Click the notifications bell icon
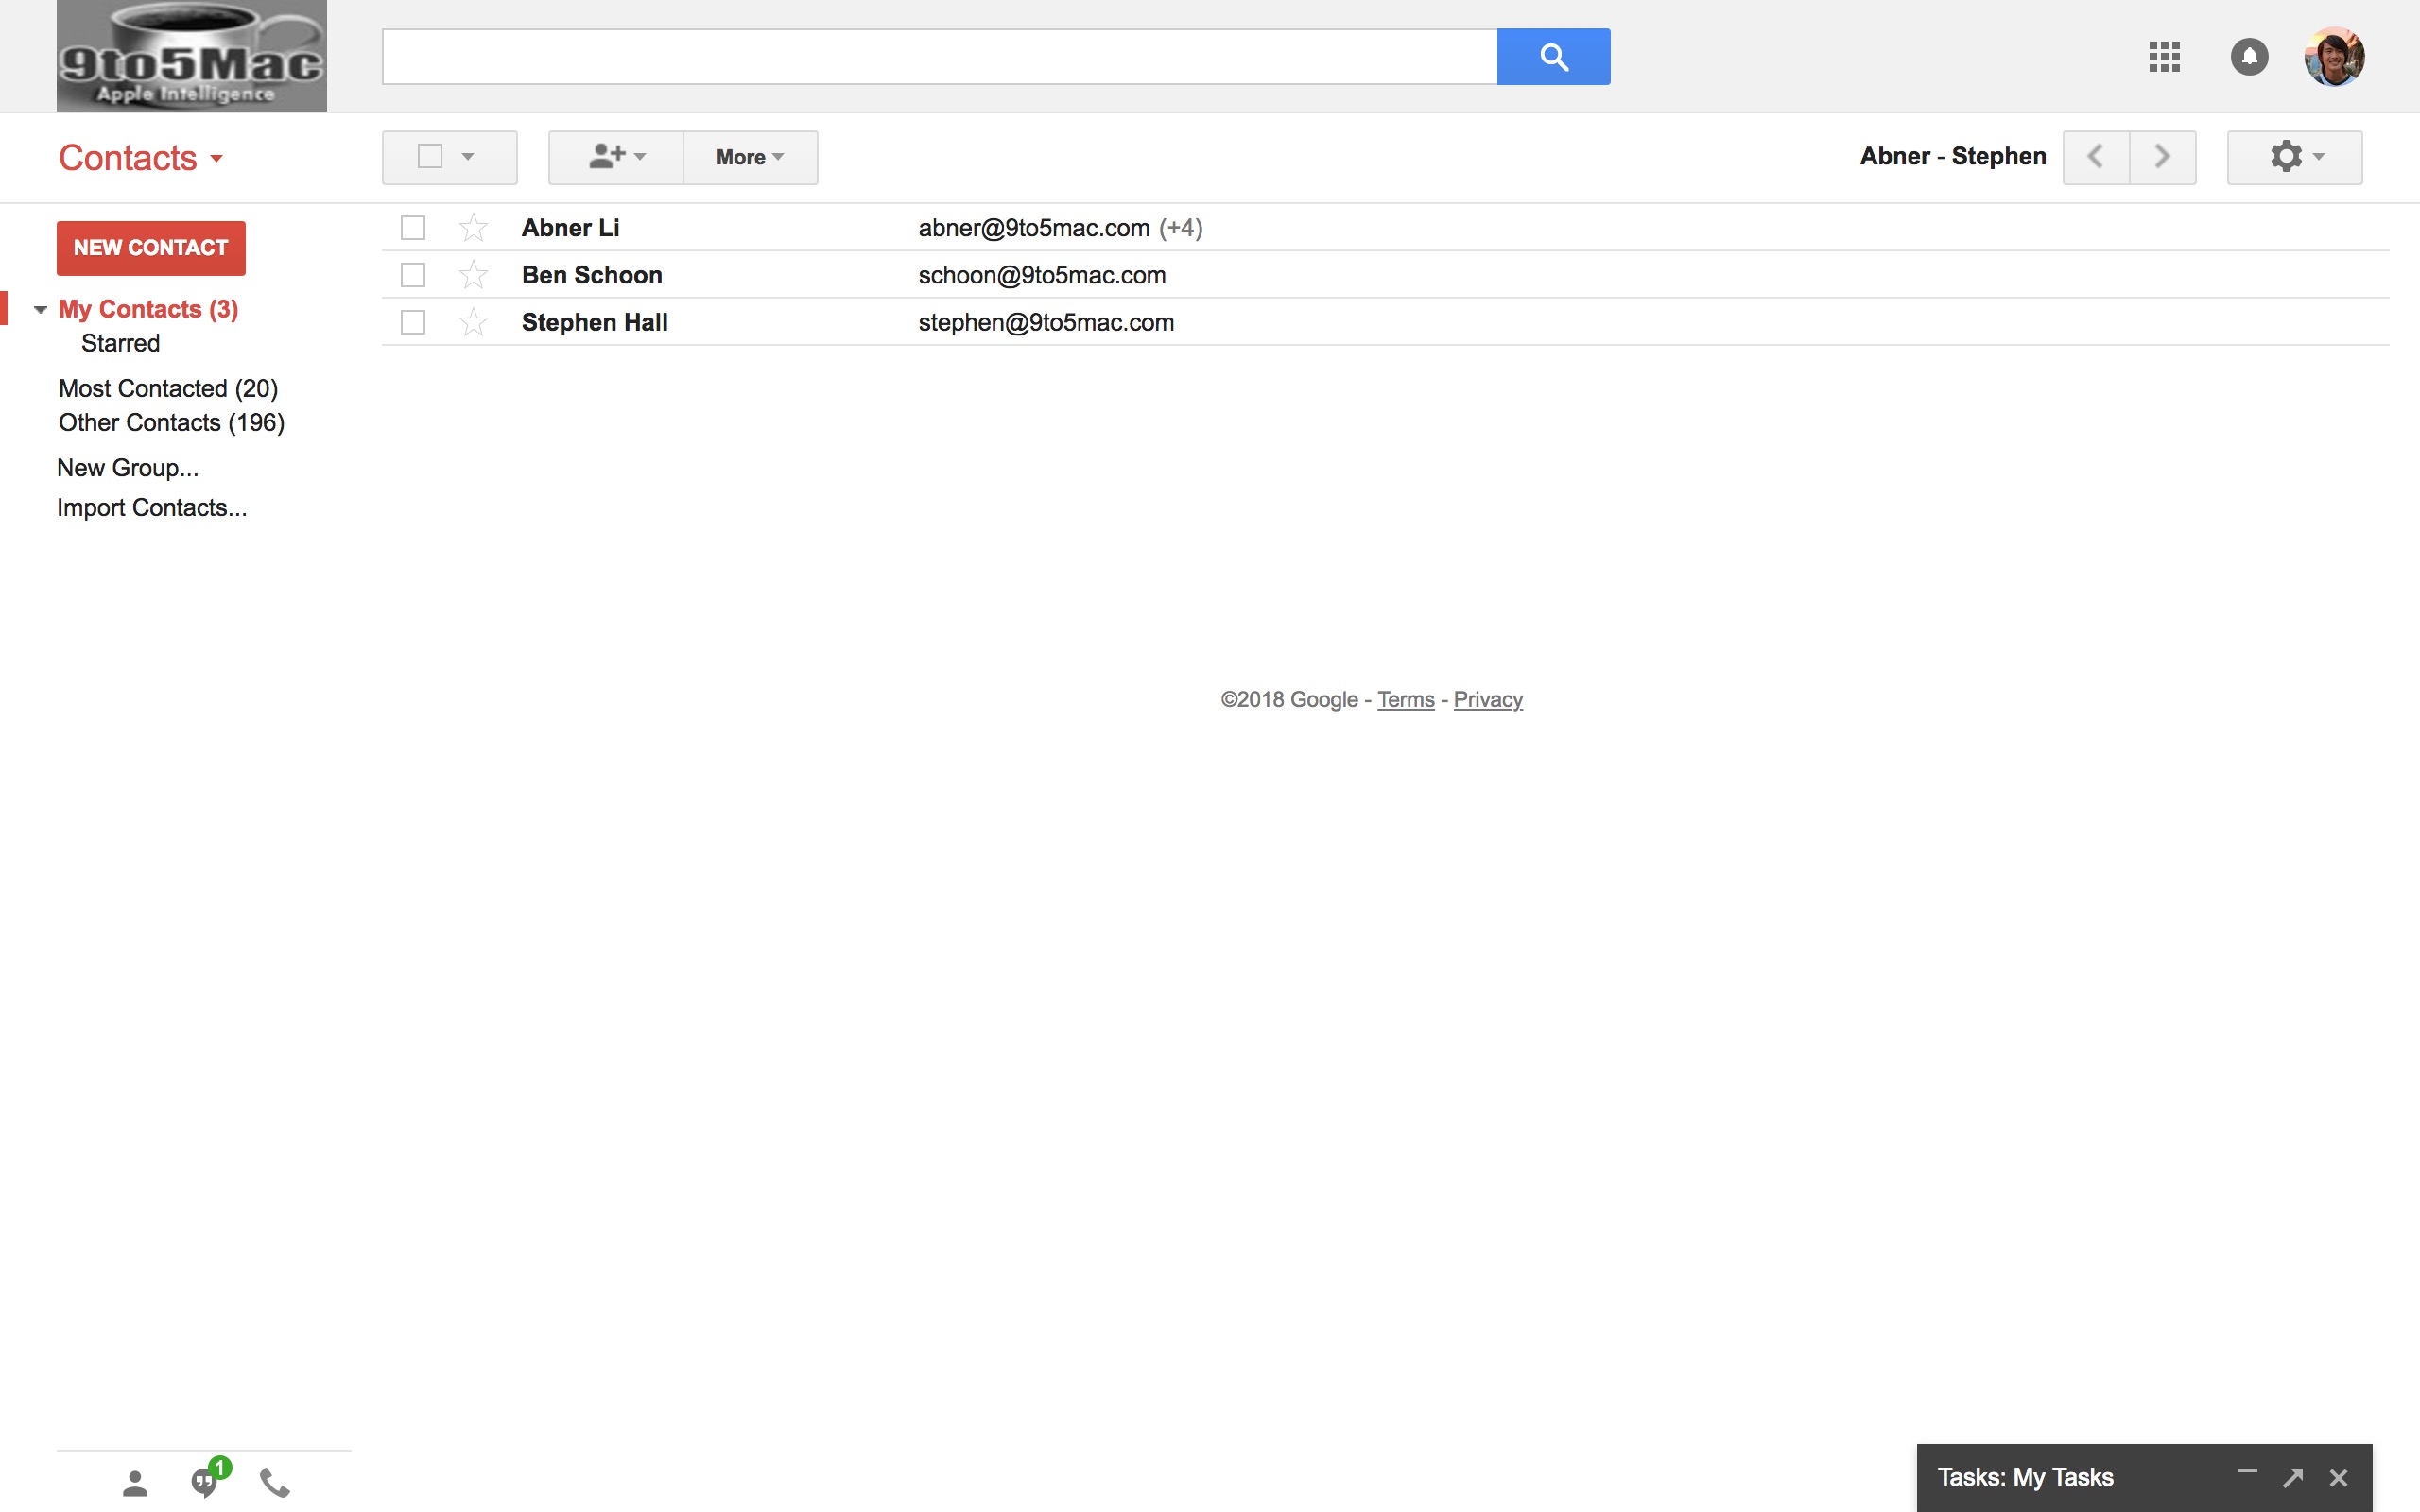Image resolution: width=2420 pixels, height=1512 pixels. click(x=2249, y=56)
